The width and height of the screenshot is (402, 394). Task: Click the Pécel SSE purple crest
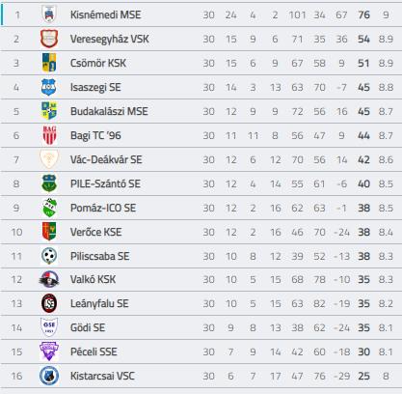click(x=49, y=352)
